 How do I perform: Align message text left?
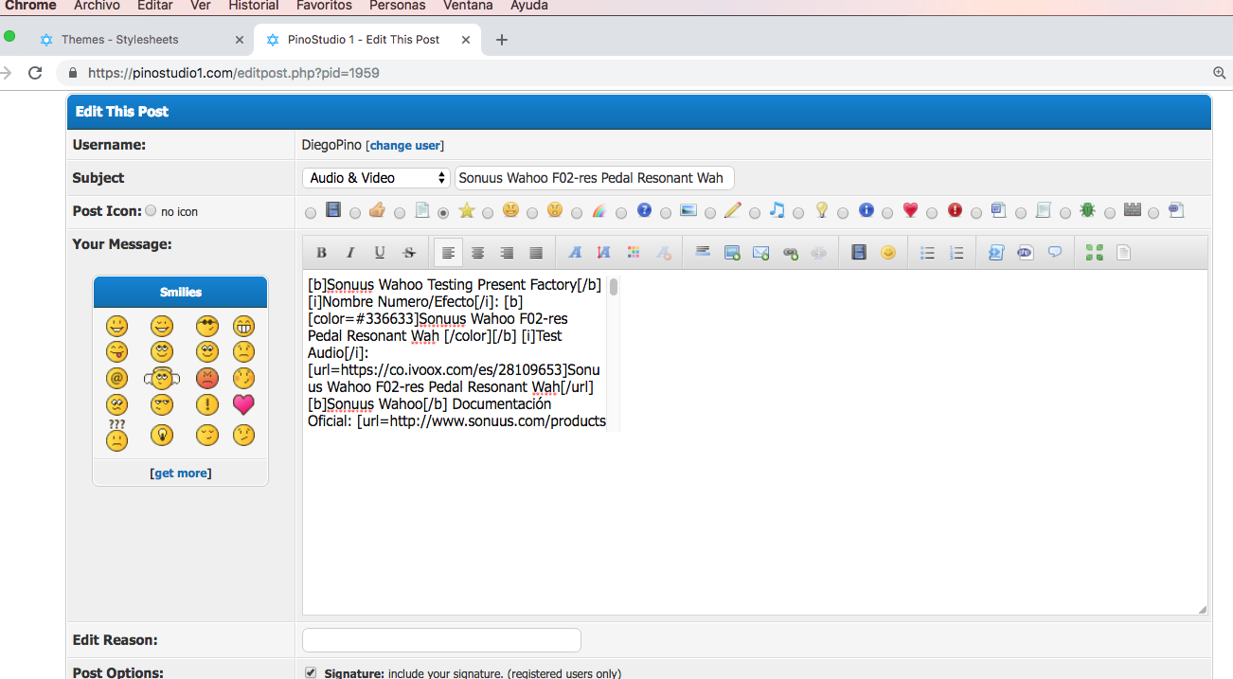point(449,253)
